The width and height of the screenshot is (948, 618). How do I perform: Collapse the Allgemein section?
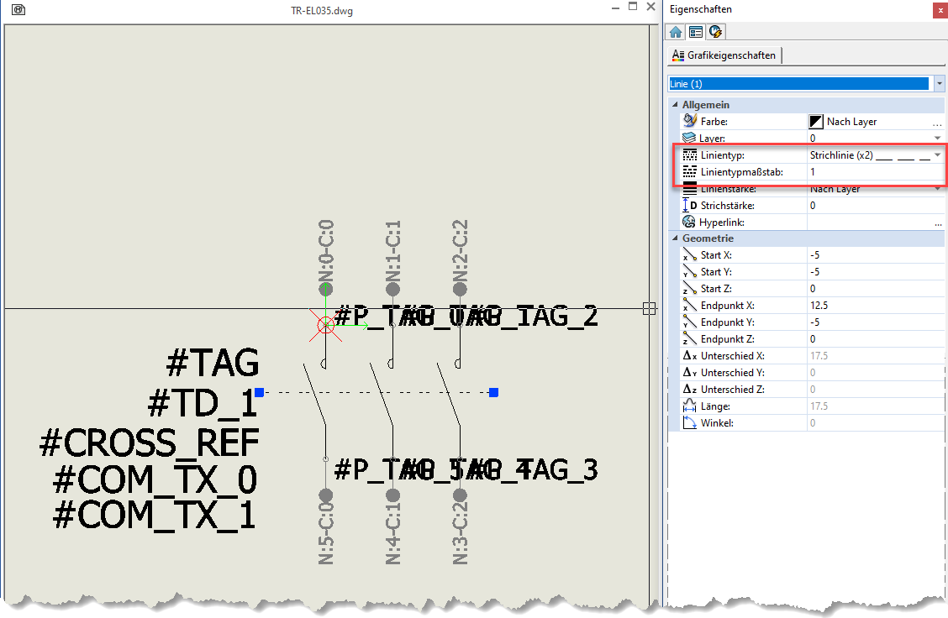[x=674, y=105]
